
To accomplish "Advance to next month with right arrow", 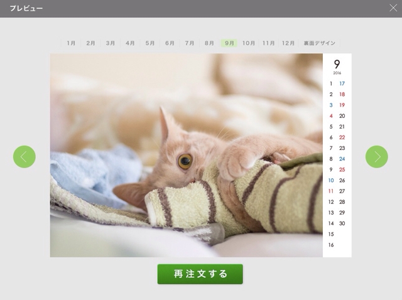I will click(377, 157).
